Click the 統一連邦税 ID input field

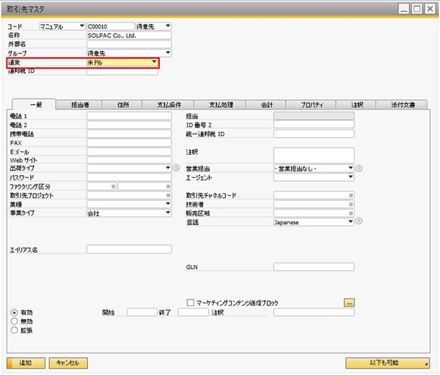(314, 133)
